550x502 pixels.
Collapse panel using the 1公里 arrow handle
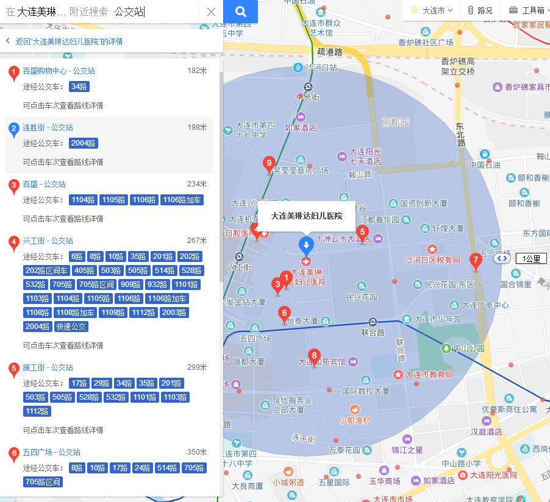tap(501, 258)
